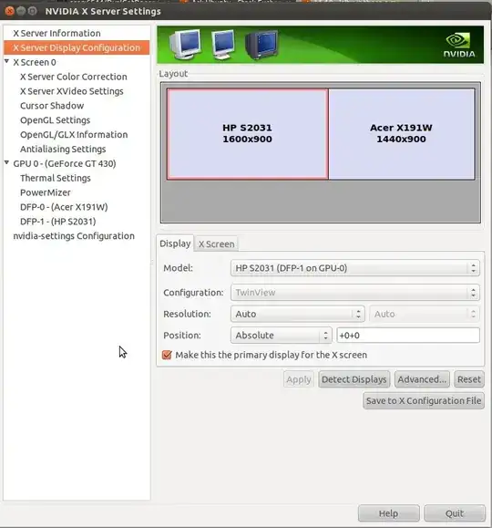The height and width of the screenshot is (528, 492).
Task: Open X Server Color Correction
Action: point(74,77)
